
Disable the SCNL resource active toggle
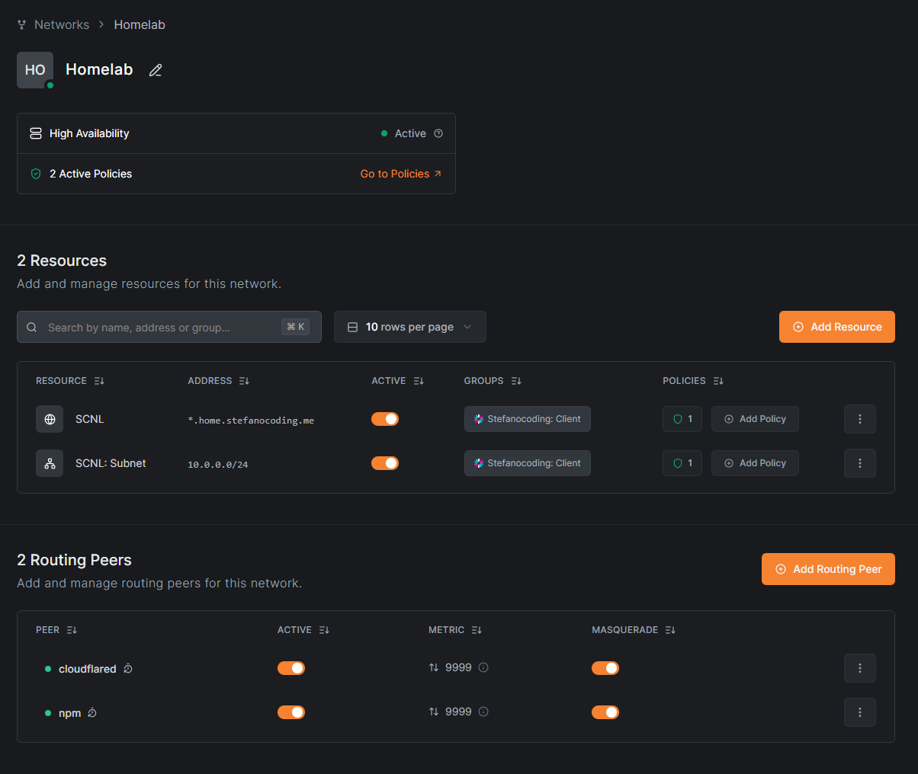[x=385, y=419]
